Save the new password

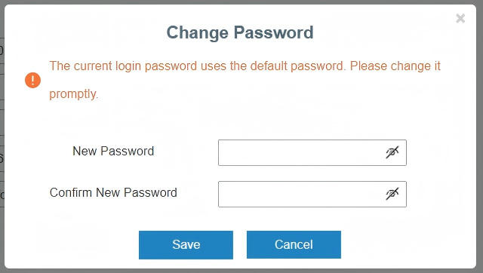[186, 245]
